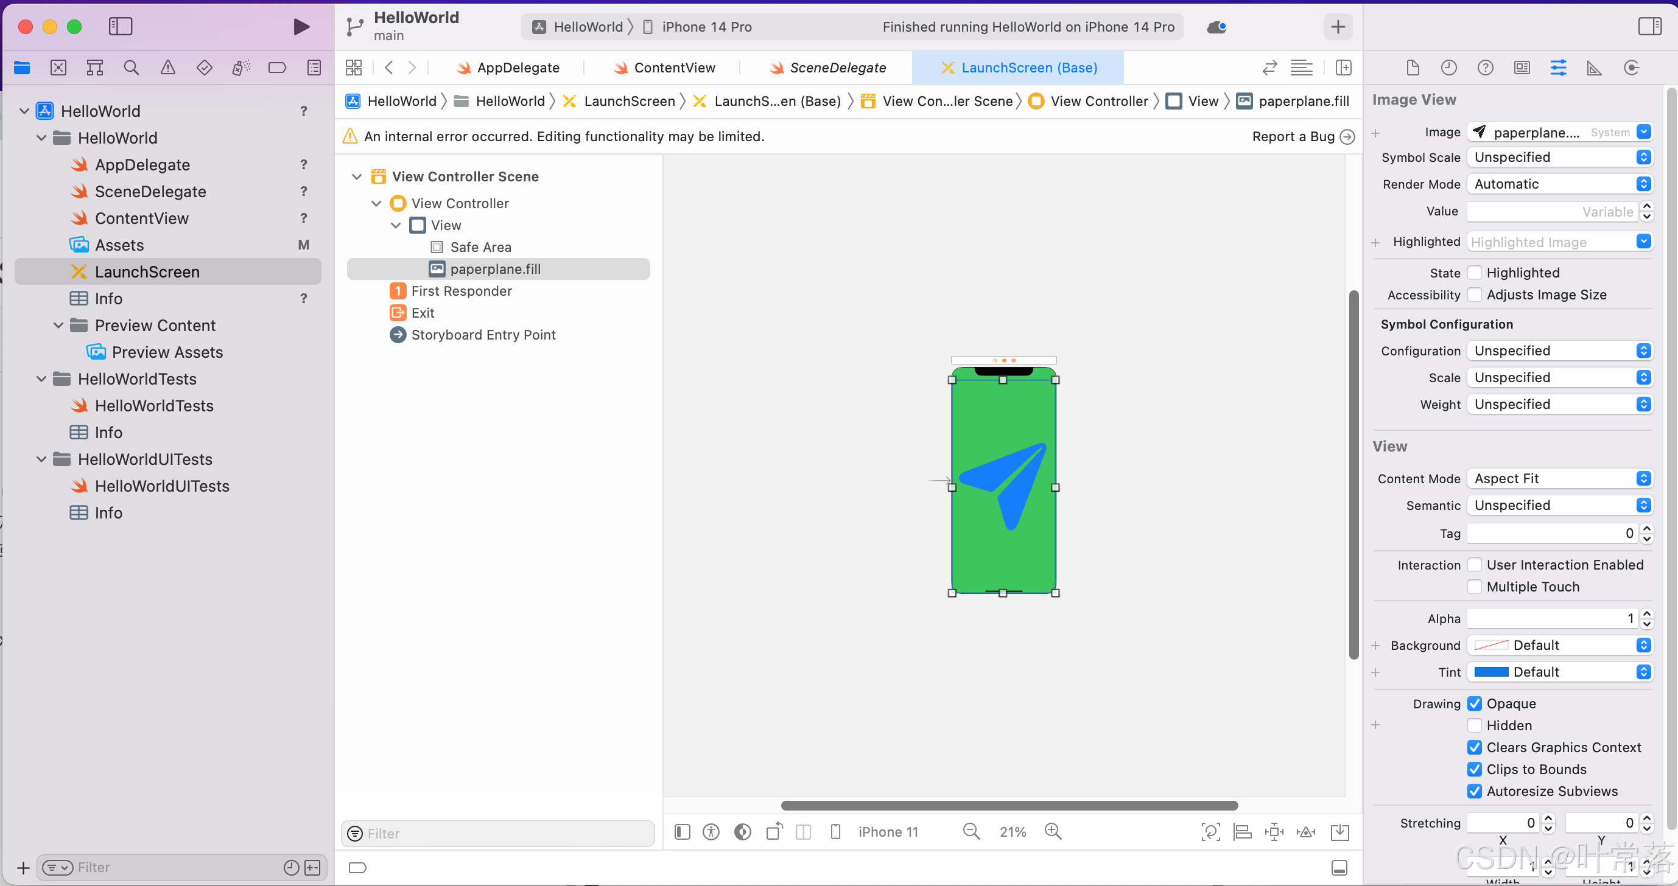Run the app with the Play button

point(300,27)
